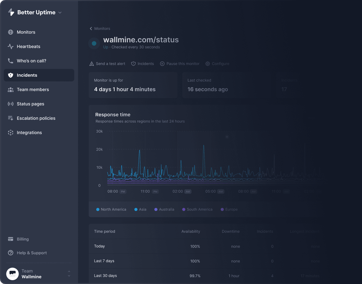Select Incidents in the sidebar
This screenshot has height=284, width=362.
pos(39,75)
